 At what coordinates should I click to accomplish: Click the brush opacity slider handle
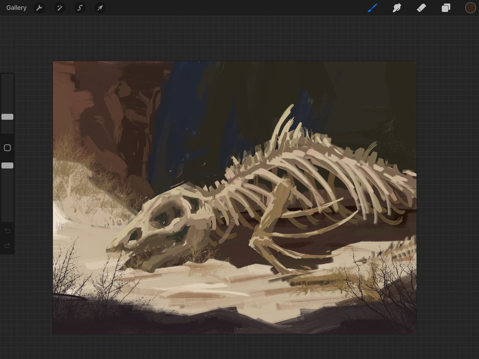coord(7,166)
